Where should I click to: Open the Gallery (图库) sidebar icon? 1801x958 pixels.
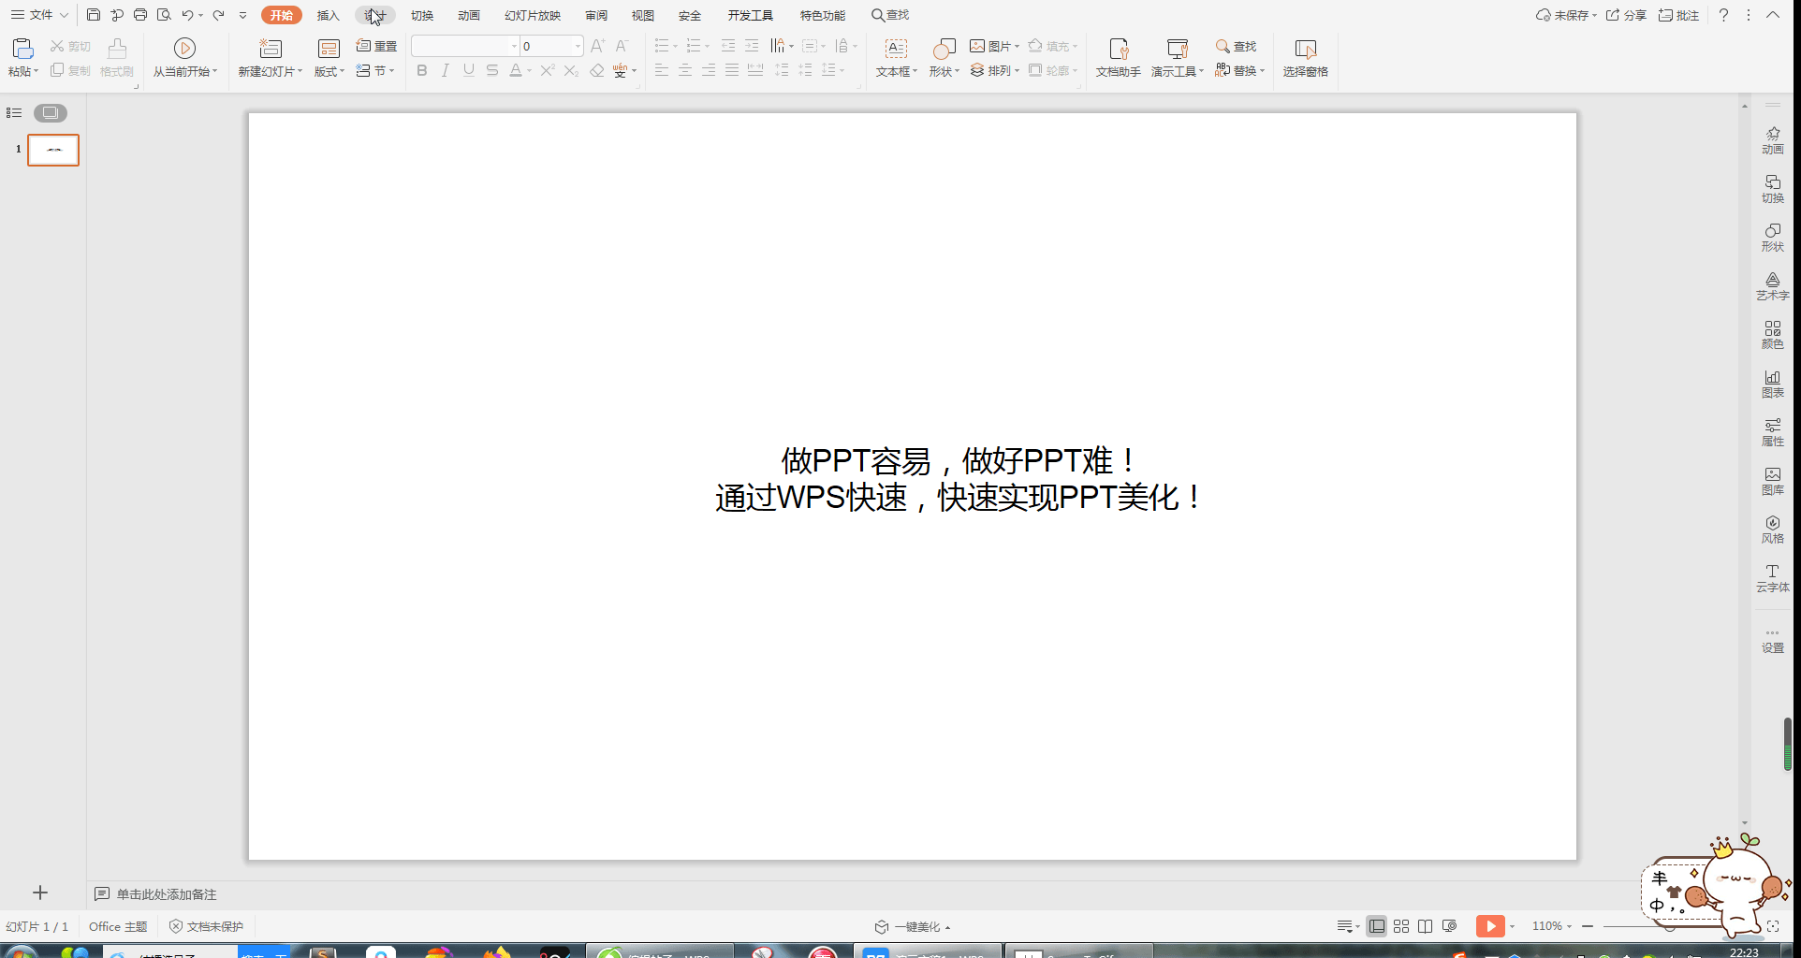(x=1773, y=481)
